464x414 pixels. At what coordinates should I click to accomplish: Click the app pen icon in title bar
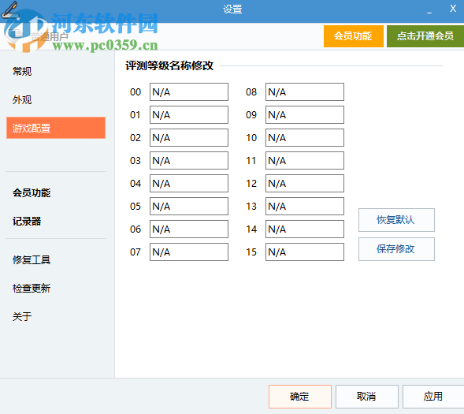click(9, 9)
